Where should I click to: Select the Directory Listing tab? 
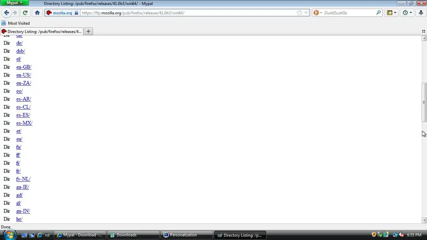click(x=42, y=31)
